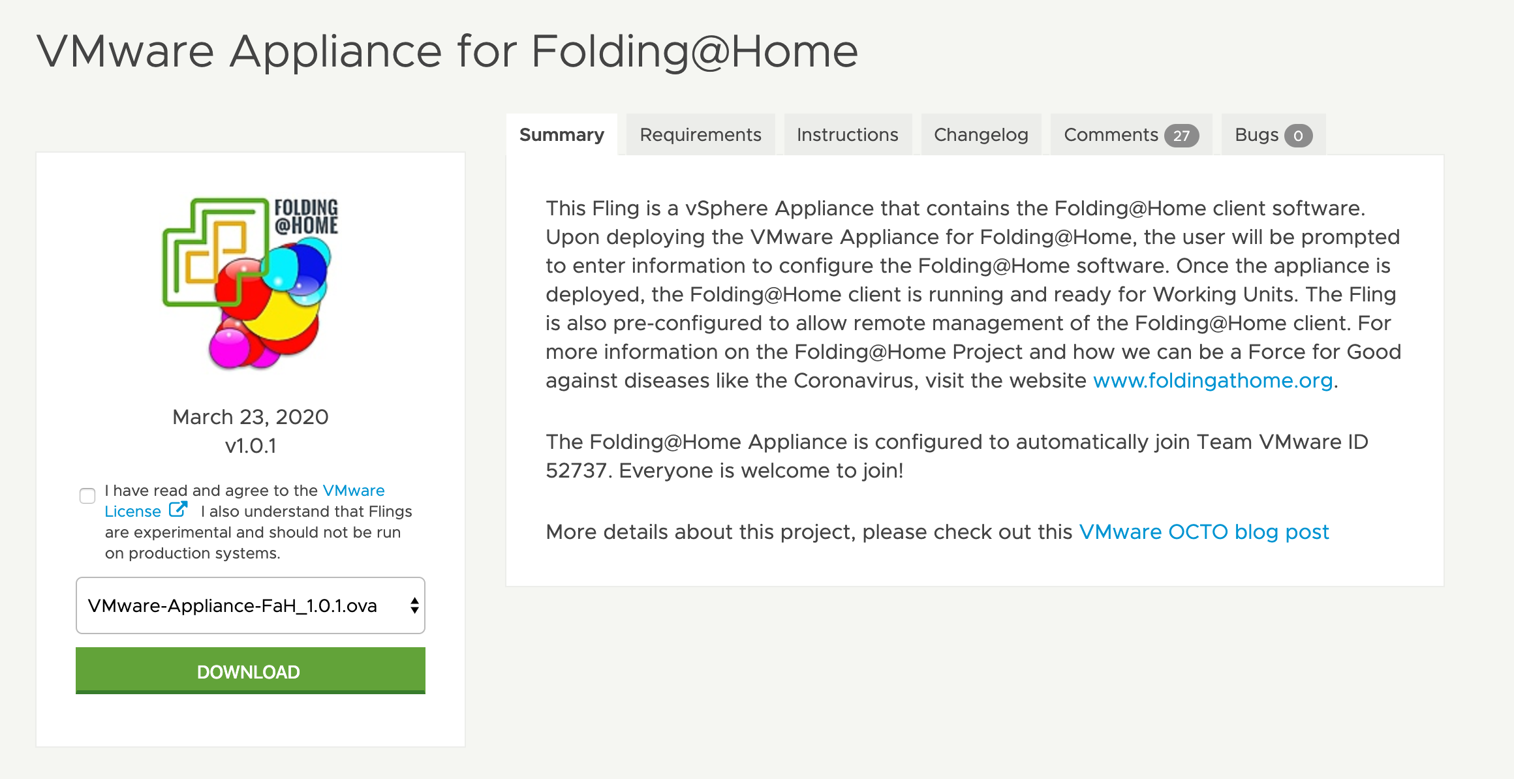Click the Folding@Home logo image

(x=250, y=281)
